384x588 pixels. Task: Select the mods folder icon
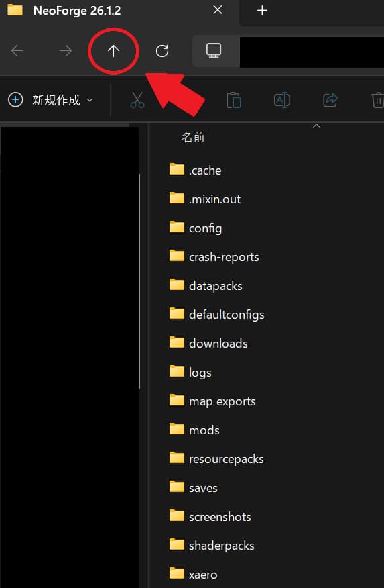177,429
